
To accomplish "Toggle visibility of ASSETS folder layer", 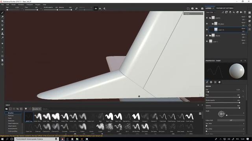I will [x=207, y=18].
